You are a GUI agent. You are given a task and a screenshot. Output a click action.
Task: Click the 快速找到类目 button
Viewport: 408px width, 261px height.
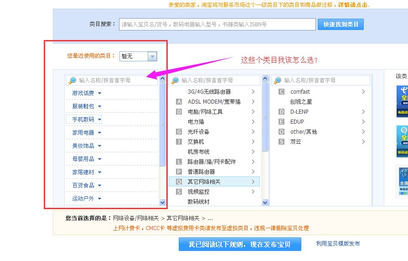341,25
